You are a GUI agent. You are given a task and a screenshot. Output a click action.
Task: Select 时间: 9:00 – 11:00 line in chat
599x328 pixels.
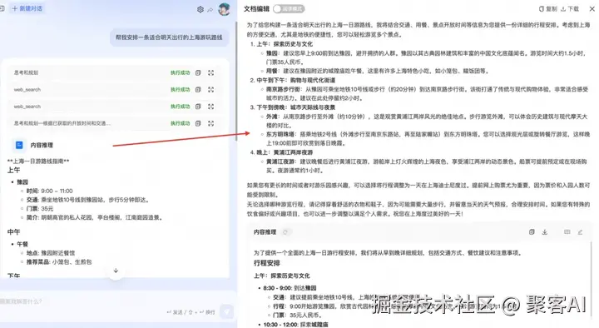[50, 191]
